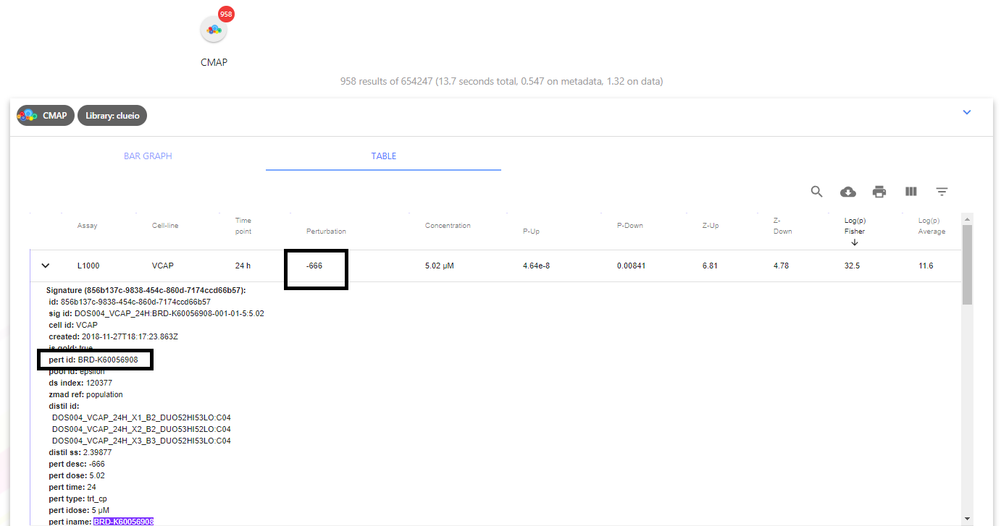Open the print icon
This screenshot has width=1001, height=526.
coord(879,191)
